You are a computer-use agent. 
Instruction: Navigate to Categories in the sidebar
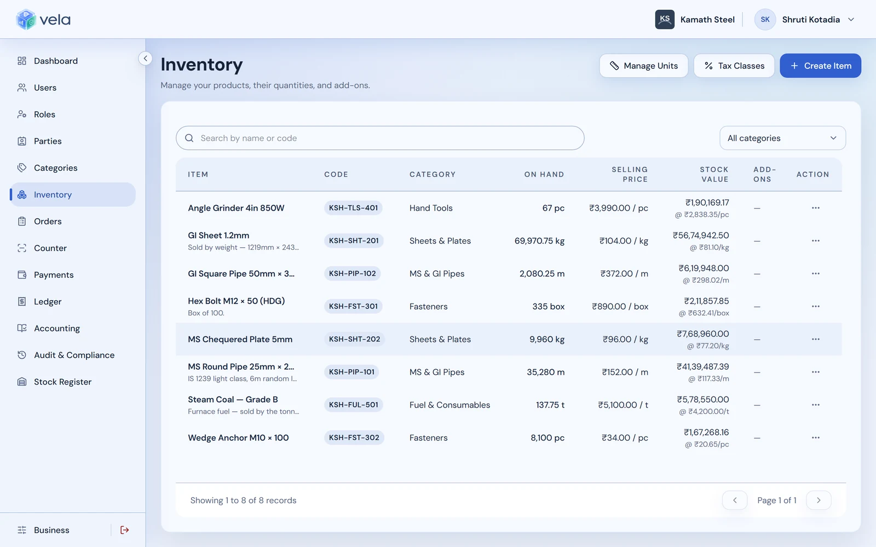coord(73,168)
